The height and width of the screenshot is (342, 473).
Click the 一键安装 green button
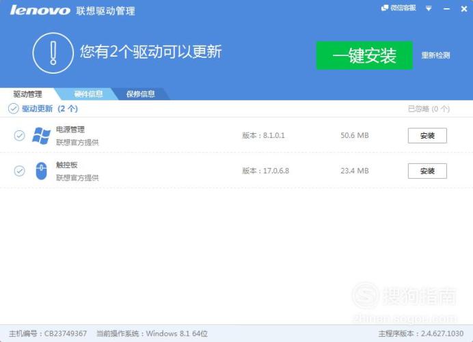(x=364, y=56)
